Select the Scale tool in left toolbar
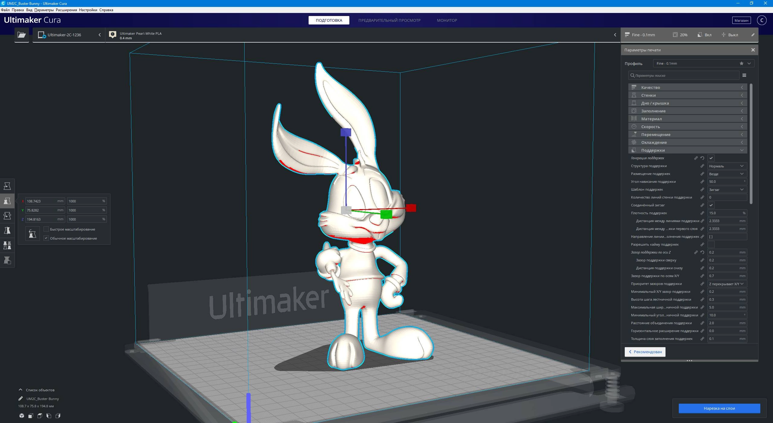The height and width of the screenshot is (423, 773). pyautogui.click(x=7, y=201)
